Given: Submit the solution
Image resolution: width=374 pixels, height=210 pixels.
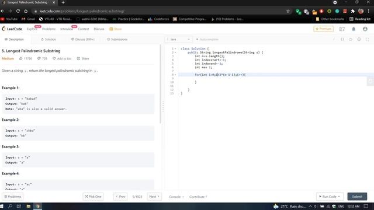Looking at the screenshot, I should pyautogui.click(x=357, y=197).
